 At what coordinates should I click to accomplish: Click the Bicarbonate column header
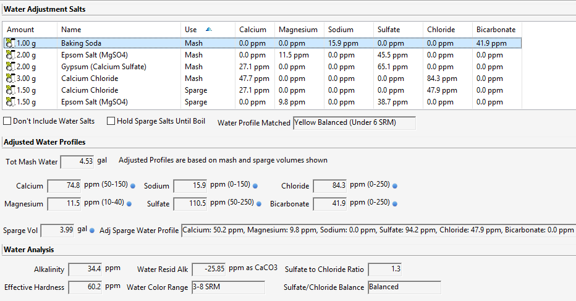point(497,30)
